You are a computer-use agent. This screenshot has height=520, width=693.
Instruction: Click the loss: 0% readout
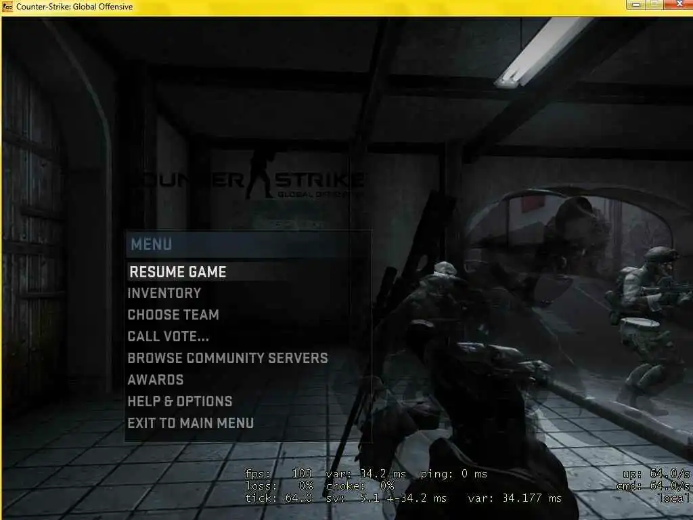(x=280, y=486)
